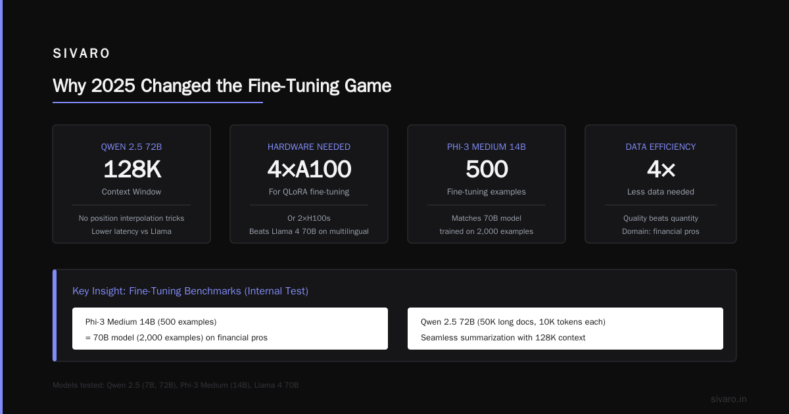This screenshot has width=789, height=414.
Task: Select the white Phi-3 Medium benchmark box
Action: coord(230,329)
